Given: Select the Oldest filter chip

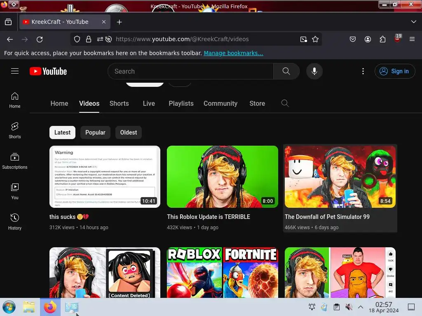Looking at the screenshot, I should point(129,132).
